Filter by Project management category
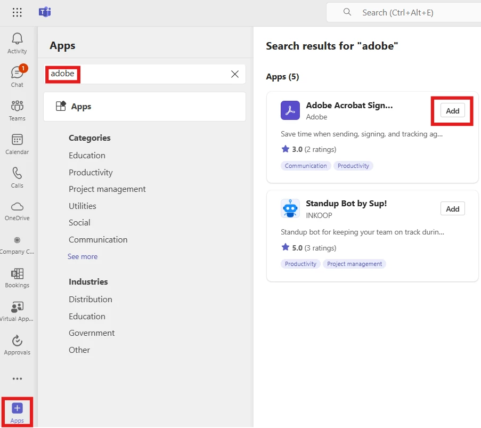Viewport: 481px width, 428px height. (108, 189)
